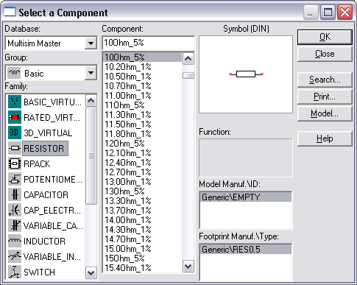
Task: Click OK to place the component
Action: click(x=325, y=37)
